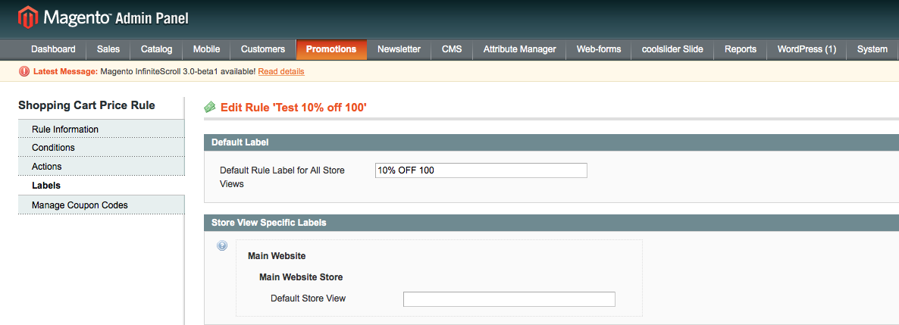Image resolution: width=899 pixels, height=325 pixels.
Task: Follow the Read details link
Action: click(x=281, y=72)
